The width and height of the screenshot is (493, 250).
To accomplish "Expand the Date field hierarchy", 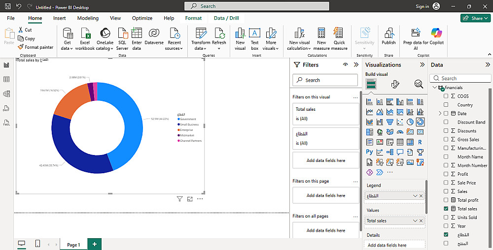I will [x=440, y=114].
